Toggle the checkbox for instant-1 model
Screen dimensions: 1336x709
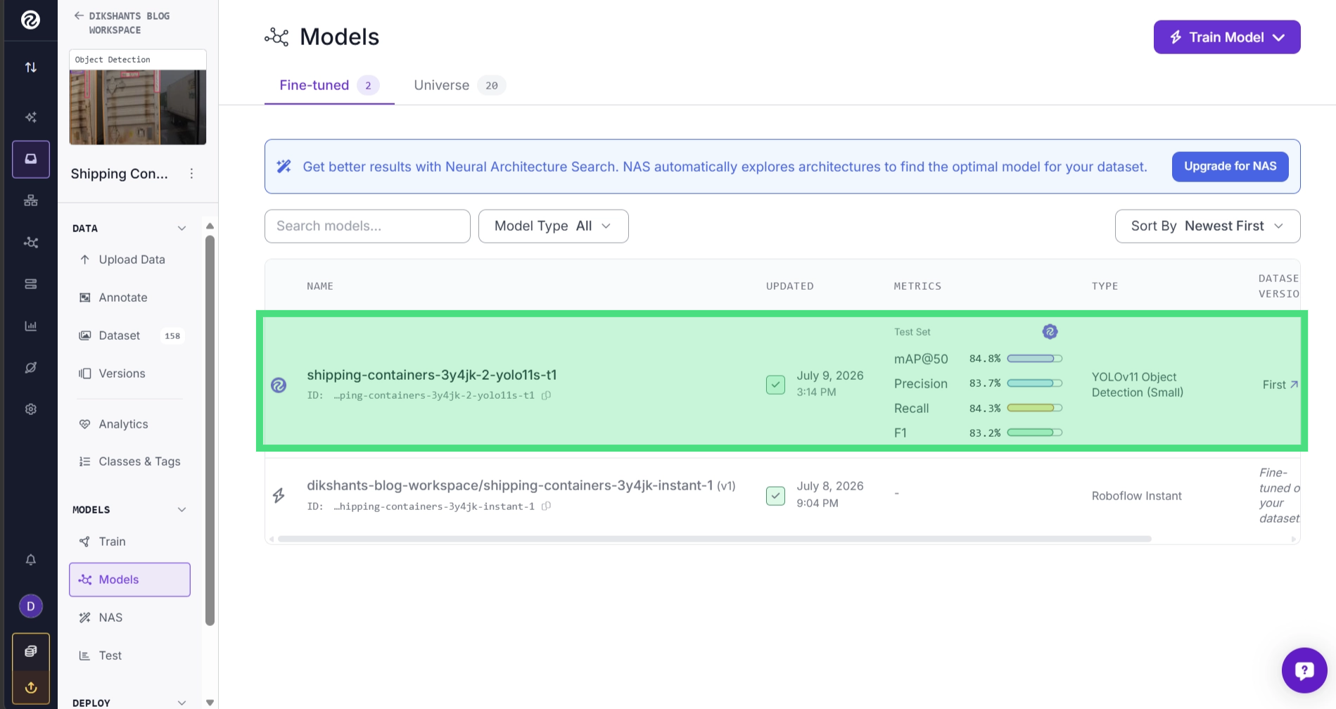(775, 496)
